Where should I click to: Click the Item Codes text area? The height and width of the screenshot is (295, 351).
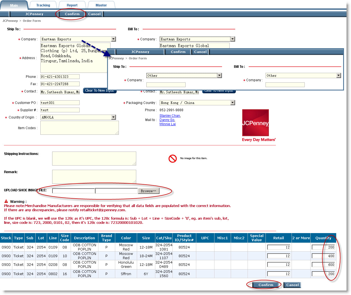click(x=80, y=128)
